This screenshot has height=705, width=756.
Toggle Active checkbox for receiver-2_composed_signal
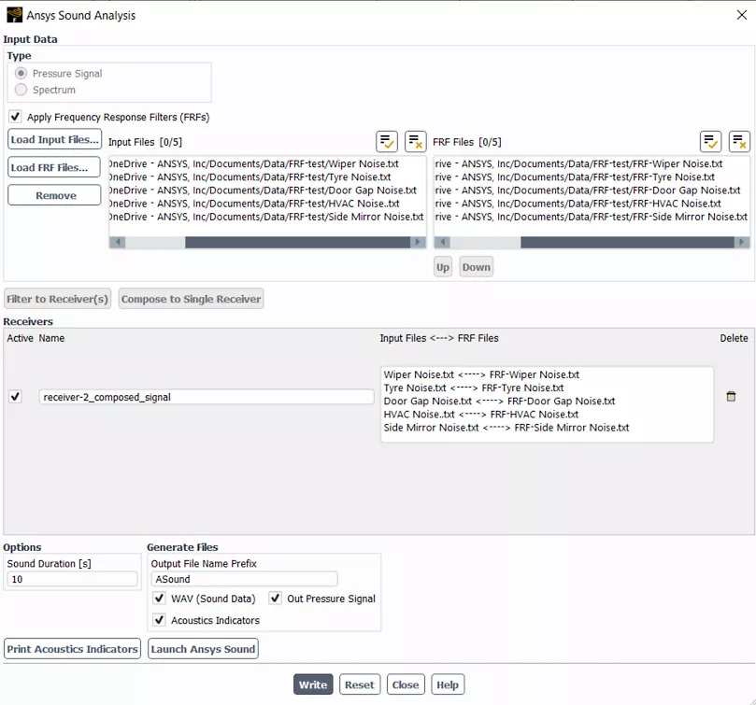[x=16, y=397]
